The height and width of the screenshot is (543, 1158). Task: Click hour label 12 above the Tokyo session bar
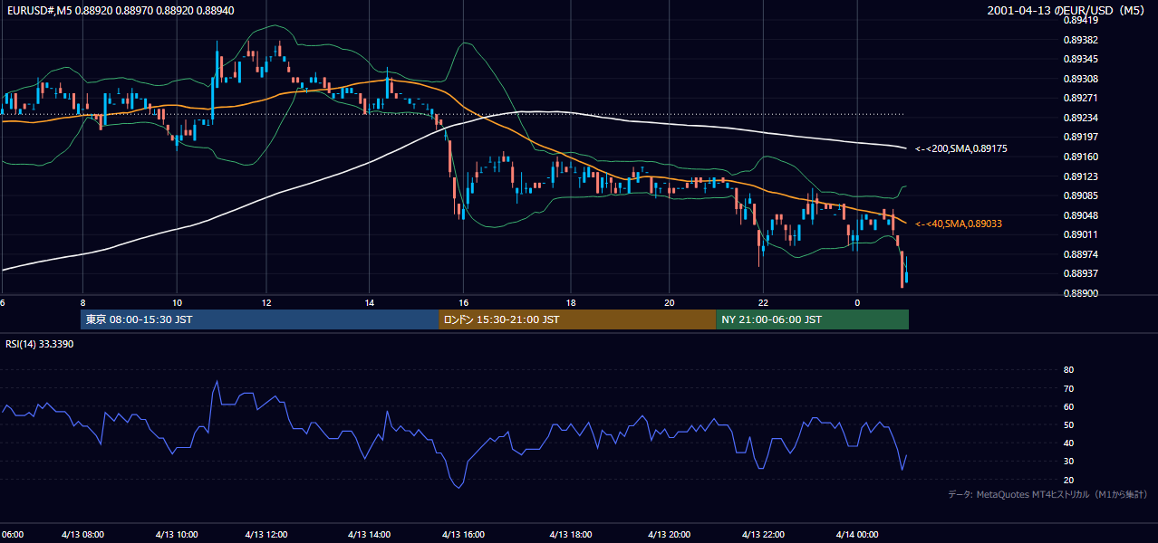pos(266,302)
